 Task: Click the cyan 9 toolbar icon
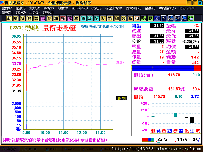coord(96,18)
